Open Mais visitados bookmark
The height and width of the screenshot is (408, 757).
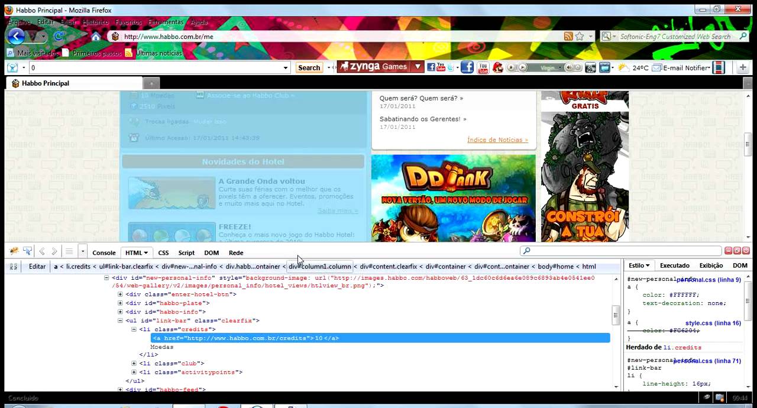click(x=33, y=53)
